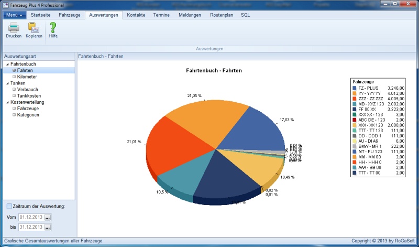Open date picker beside Vom field

tap(48, 217)
